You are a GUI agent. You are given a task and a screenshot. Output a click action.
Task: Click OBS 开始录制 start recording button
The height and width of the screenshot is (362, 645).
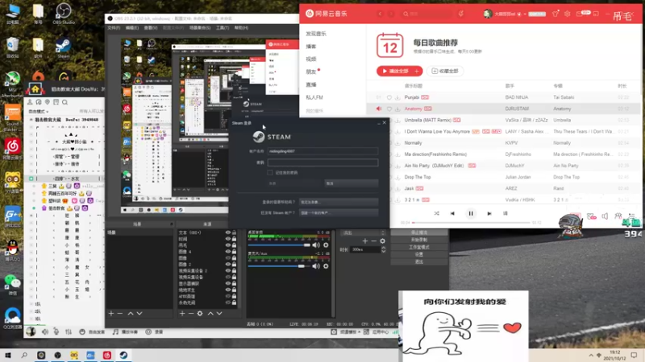pyautogui.click(x=419, y=240)
